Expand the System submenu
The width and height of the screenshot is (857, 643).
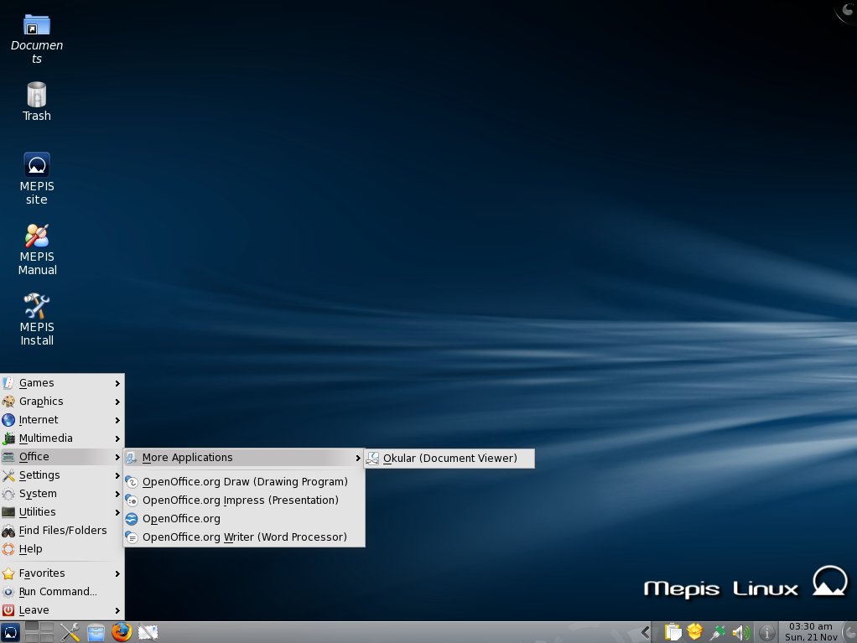(x=62, y=494)
